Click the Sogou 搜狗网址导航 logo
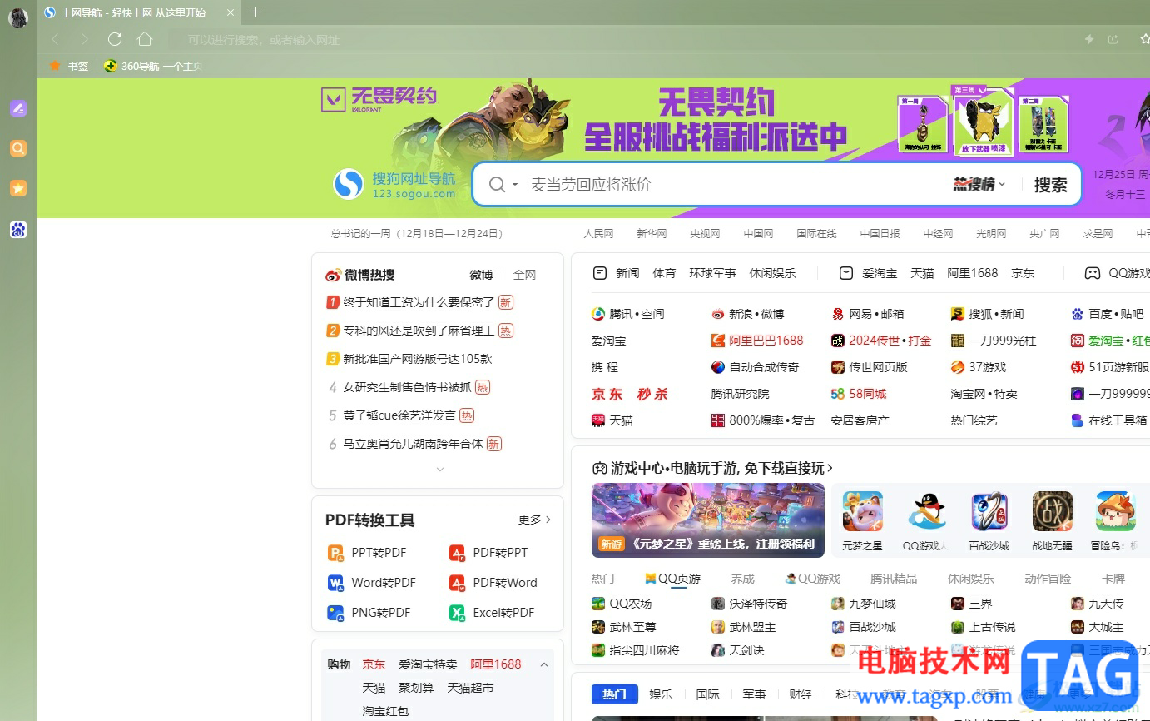Viewport: 1150px width, 721px height. pyautogui.click(x=394, y=185)
